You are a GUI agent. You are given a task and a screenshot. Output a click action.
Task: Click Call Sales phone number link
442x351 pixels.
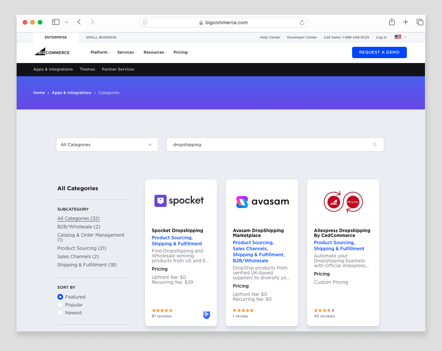coord(346,37)
